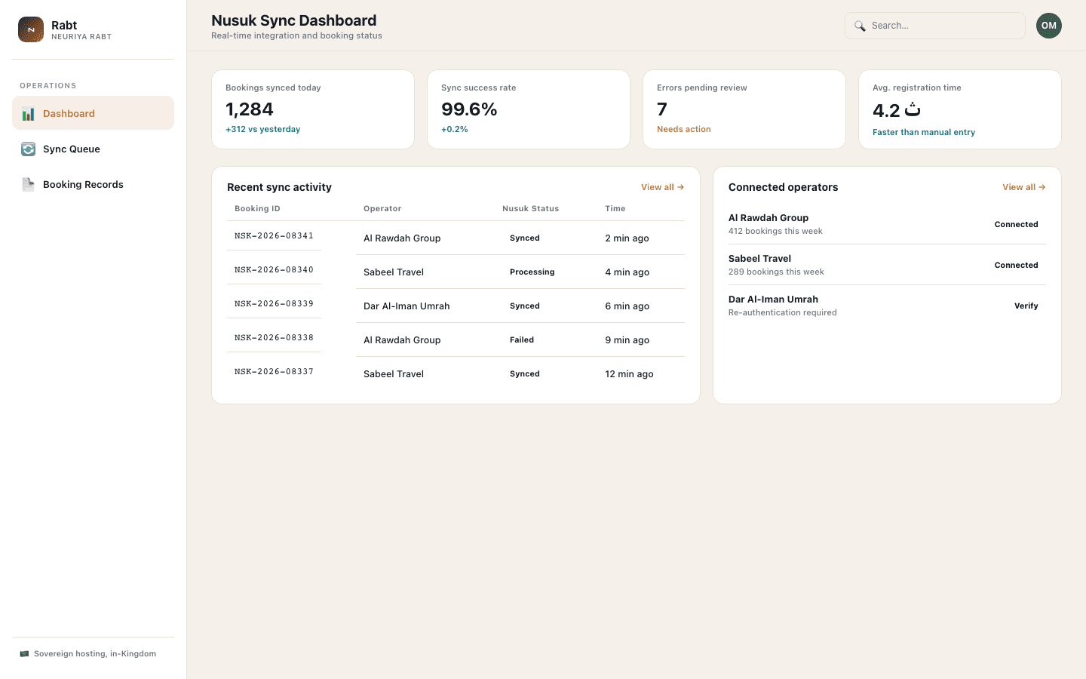Click the Nusuk Status column header
Image resolution: width=1086 pixels, height=679 pixels.
pyautogui.click(x=531, y=208)
